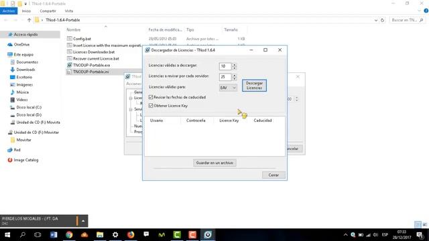Open the 'Downloads' sidebar folder
This screenshot has height=241, width=429.
pos(25,70)
